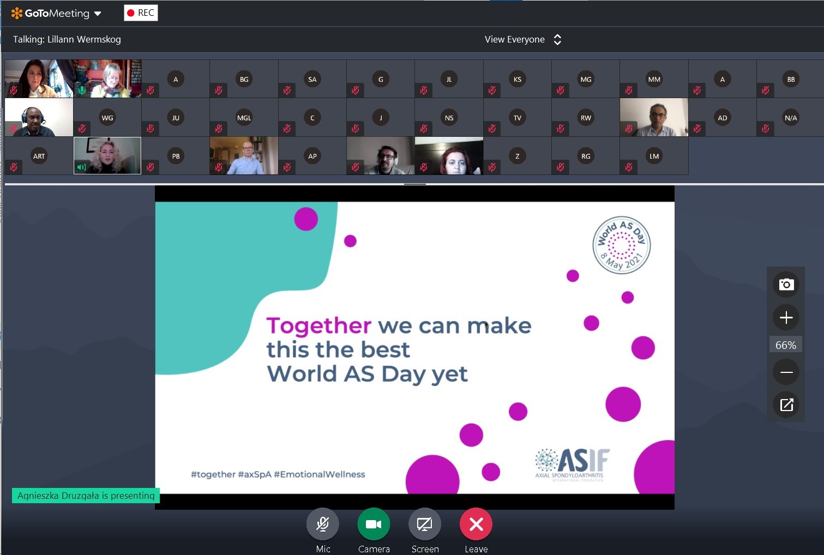Click the C participant avatar

point(312,118)
